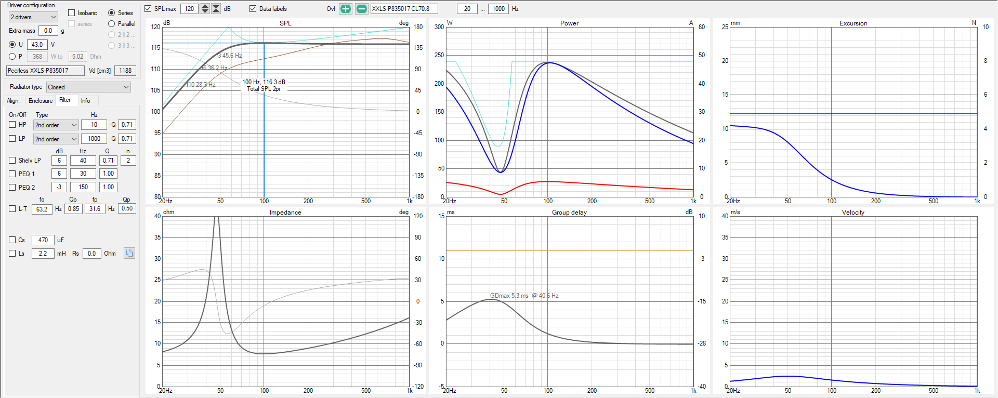Enable the Shelv LP checkbox
Viewport: 998px width, 398px height.
(12, 161)
